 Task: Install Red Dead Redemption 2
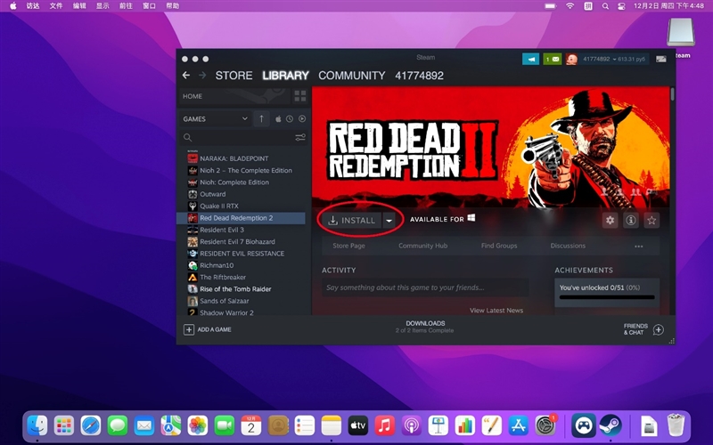351,220
